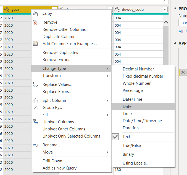Click Add Column From Examples icon
This screenshot has width=187, height=175.
click(35, 44)
